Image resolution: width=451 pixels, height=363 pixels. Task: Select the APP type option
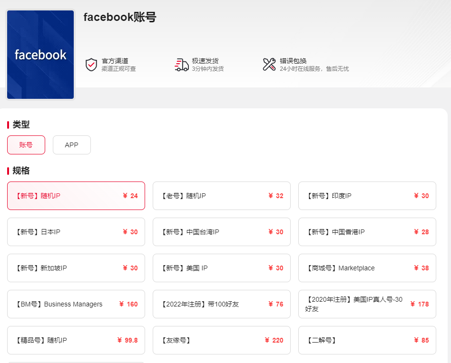[72, 145]
